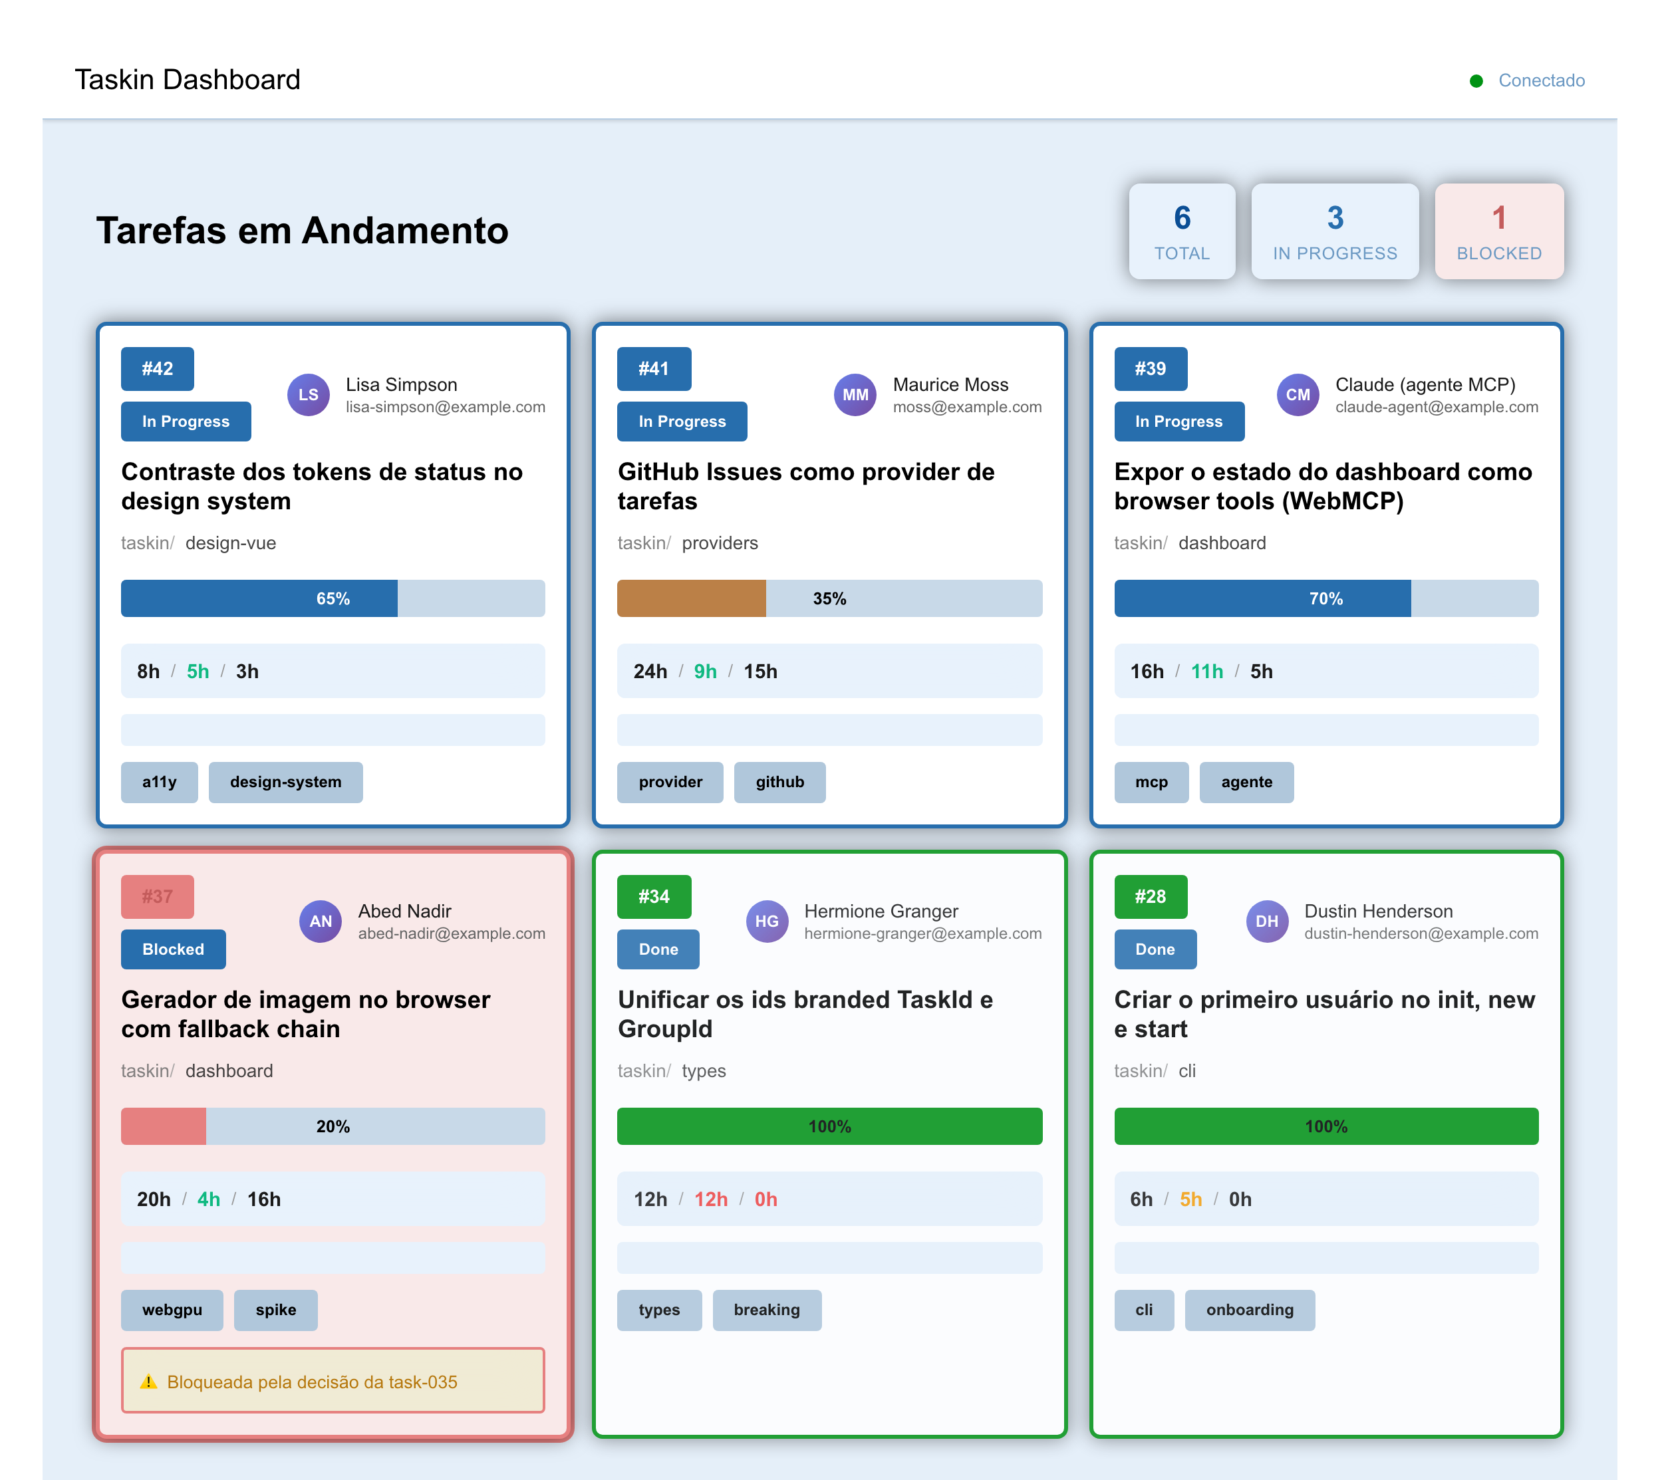1660x1480 pixels.
Task: Click Maurice Moss's MM avatar
Action: [x=855, y=394]
